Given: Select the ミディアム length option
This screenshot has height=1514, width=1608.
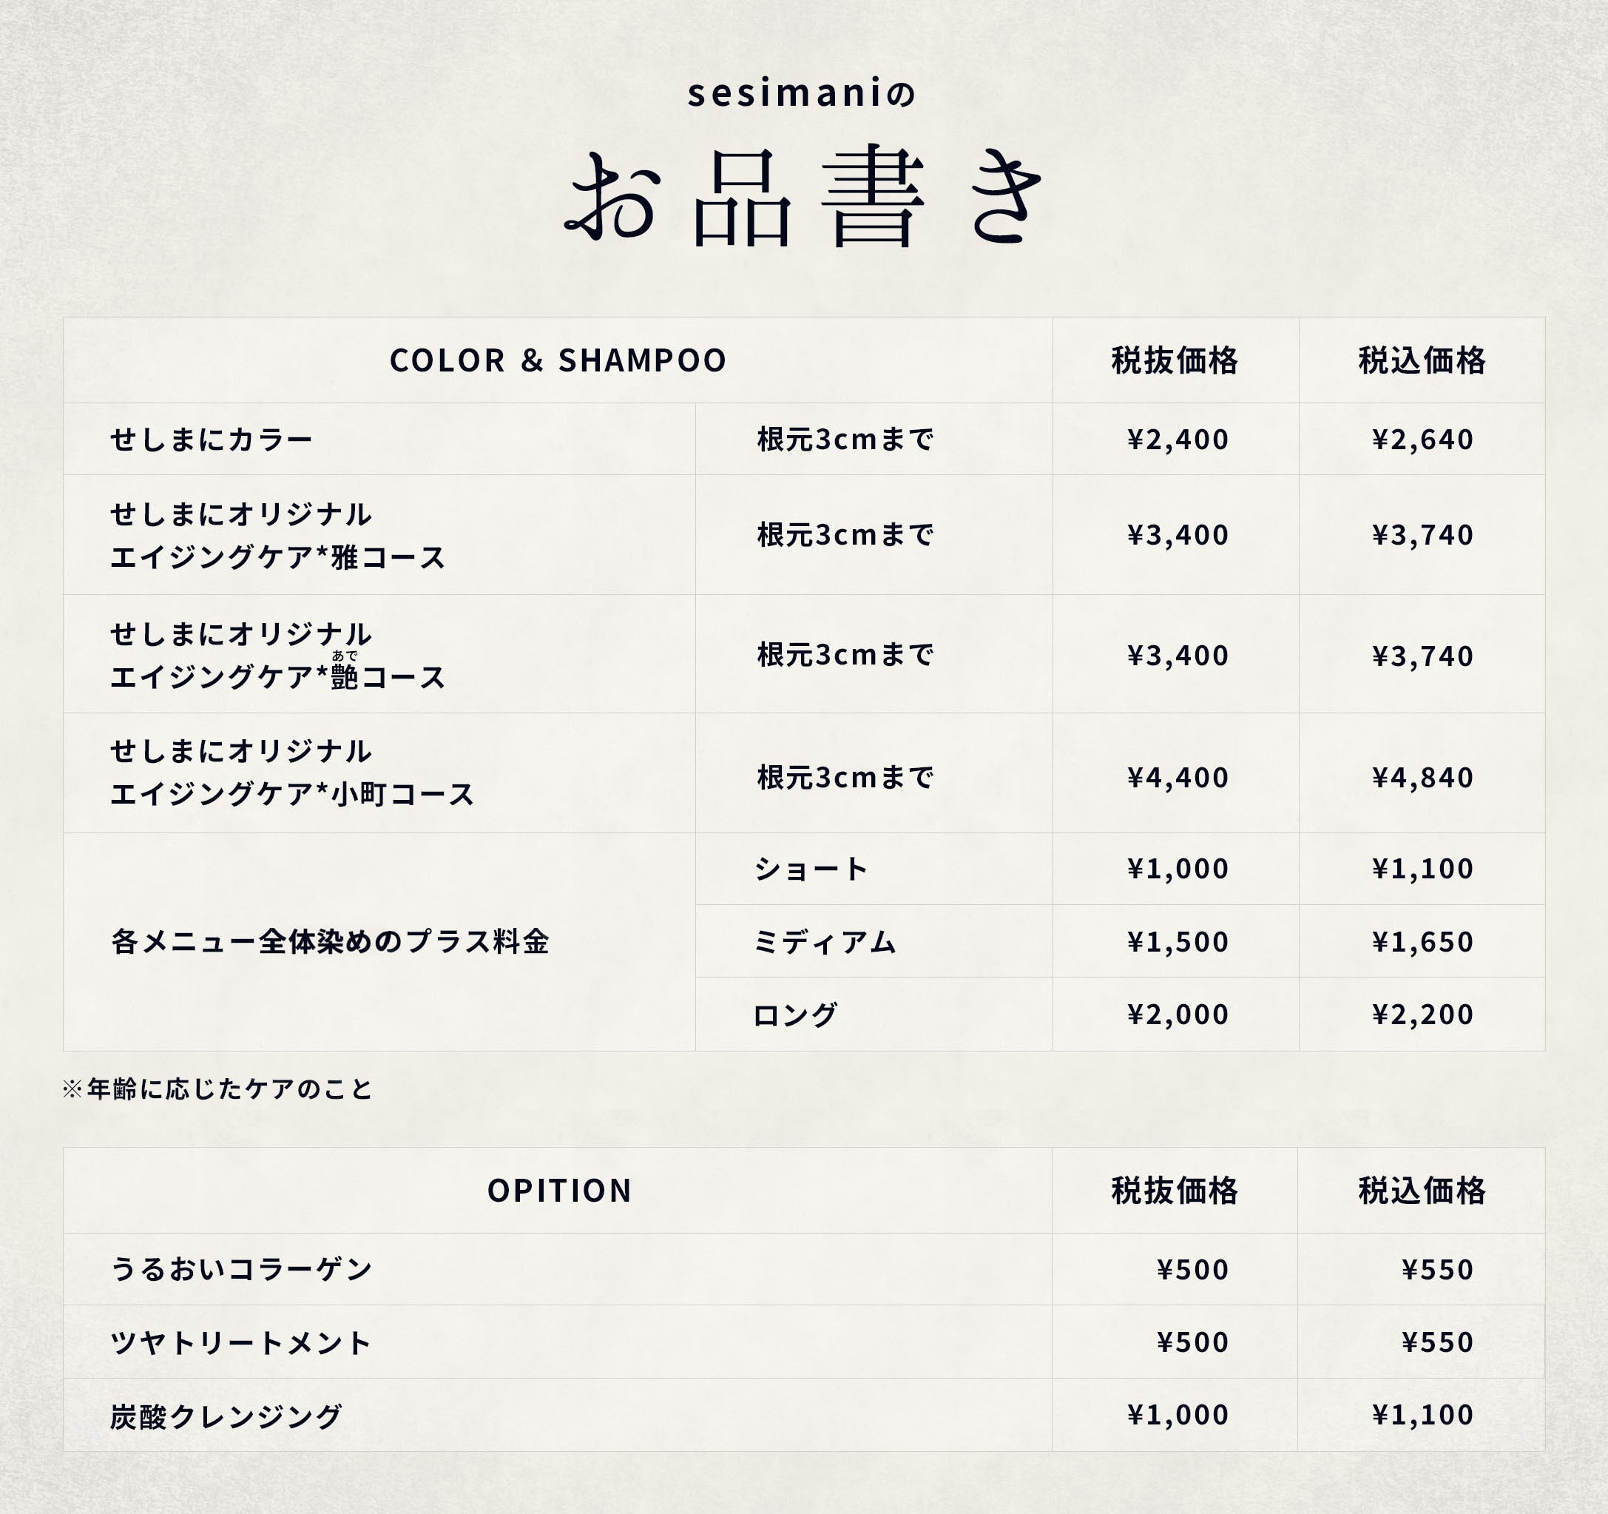Looking at the screenshot, I should (824, 942).
